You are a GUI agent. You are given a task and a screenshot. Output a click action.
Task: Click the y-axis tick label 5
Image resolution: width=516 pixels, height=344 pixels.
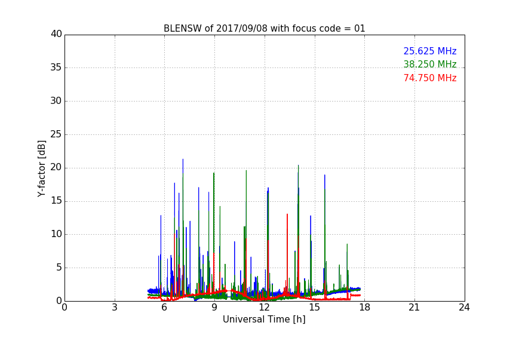(59, 268)
